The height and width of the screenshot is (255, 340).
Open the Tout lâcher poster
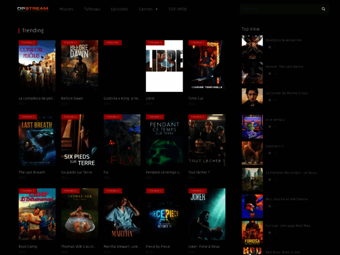coord(207,140)
